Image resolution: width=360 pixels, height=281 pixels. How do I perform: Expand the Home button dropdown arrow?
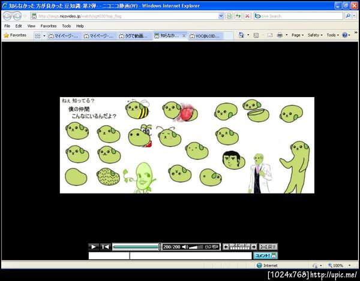pos(248,35)
